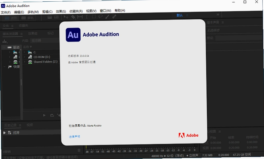Open the 编辑(E) menu

[19, 12]
